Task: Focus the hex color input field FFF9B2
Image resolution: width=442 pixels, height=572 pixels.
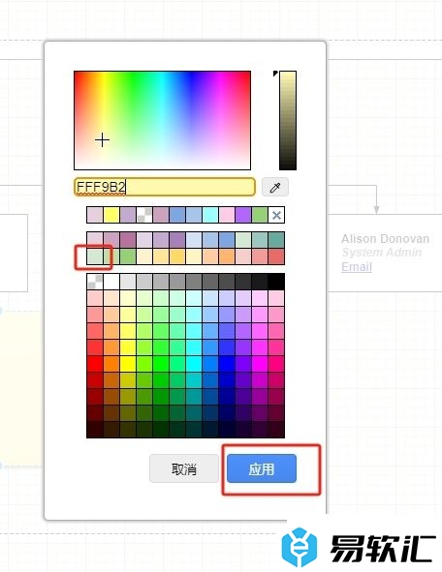Action: (x=165, y=187)
